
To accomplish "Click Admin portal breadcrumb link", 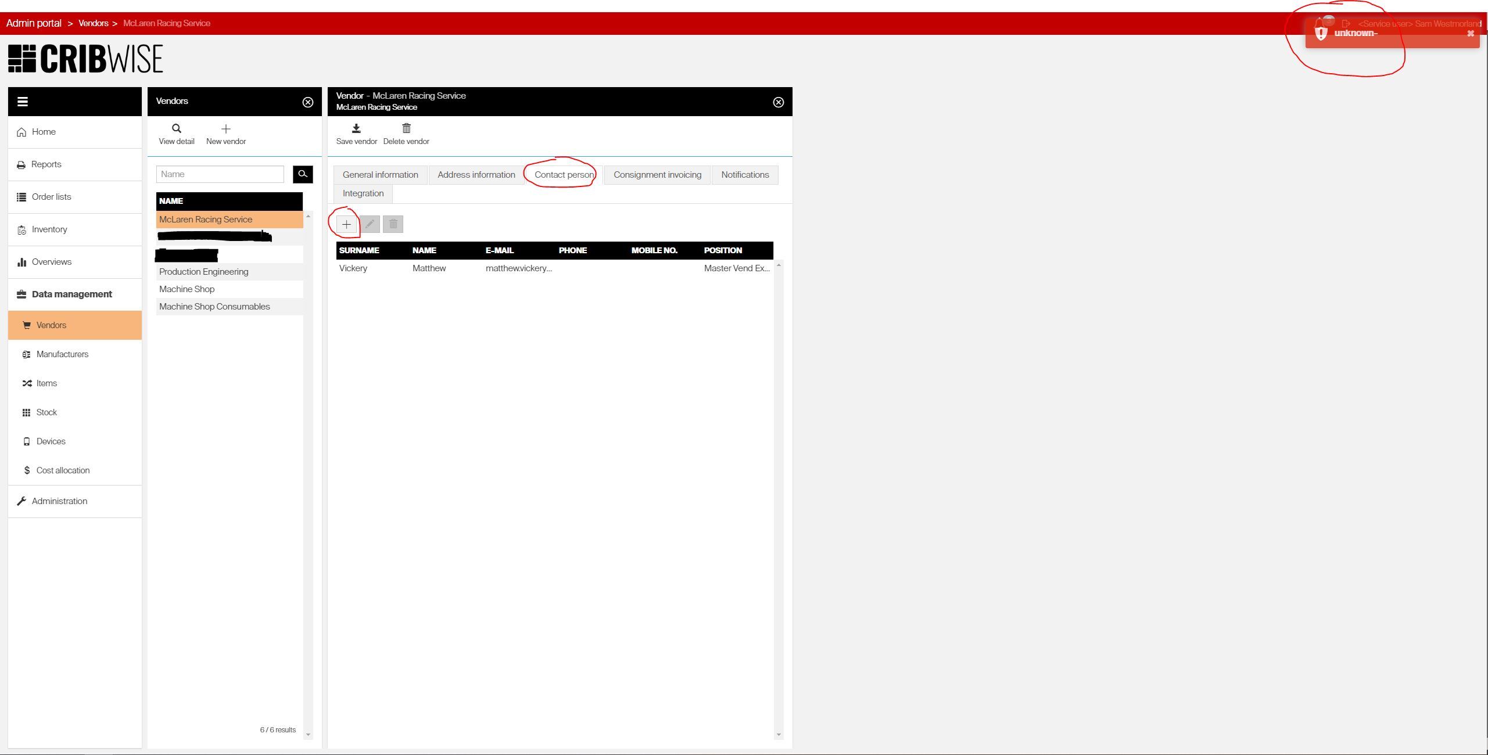I will point(34,23).
